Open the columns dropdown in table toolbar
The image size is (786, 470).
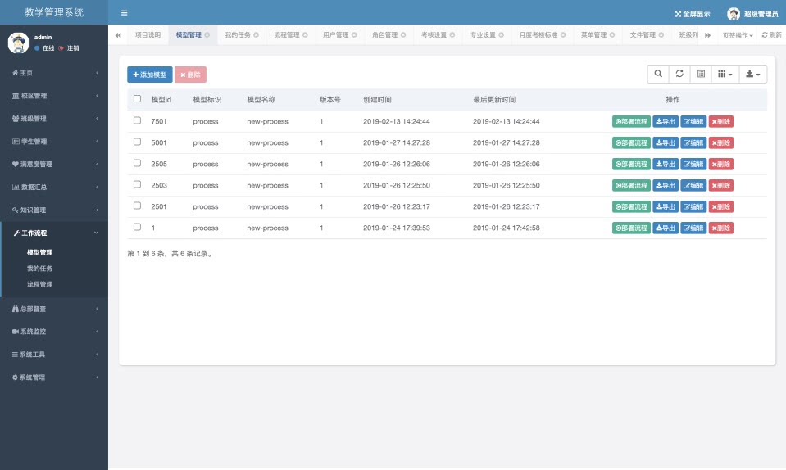(x=725, y=75)
